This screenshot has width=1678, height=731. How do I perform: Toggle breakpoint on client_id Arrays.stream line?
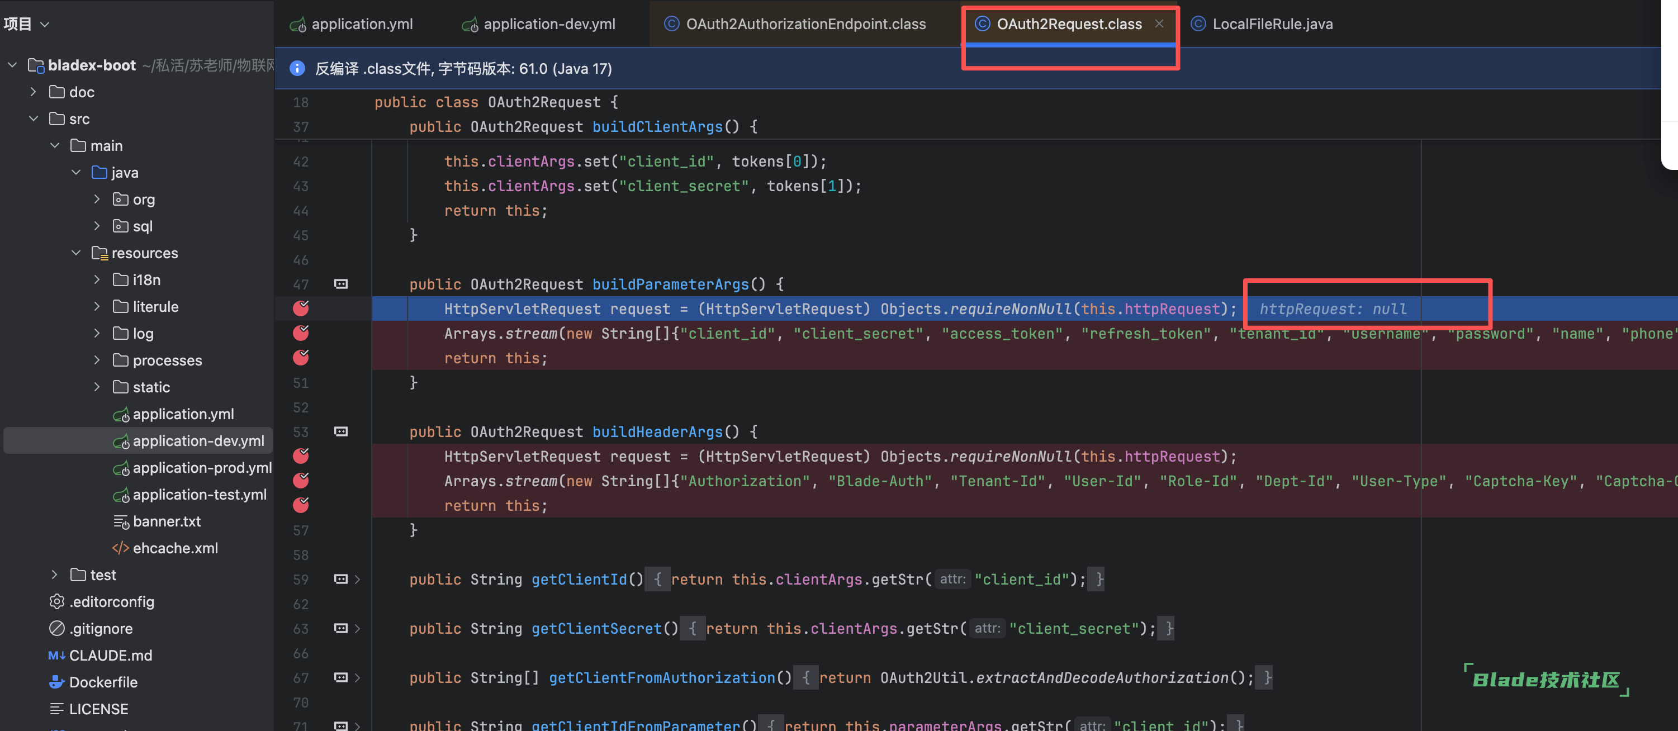click(x=301, y=333)
